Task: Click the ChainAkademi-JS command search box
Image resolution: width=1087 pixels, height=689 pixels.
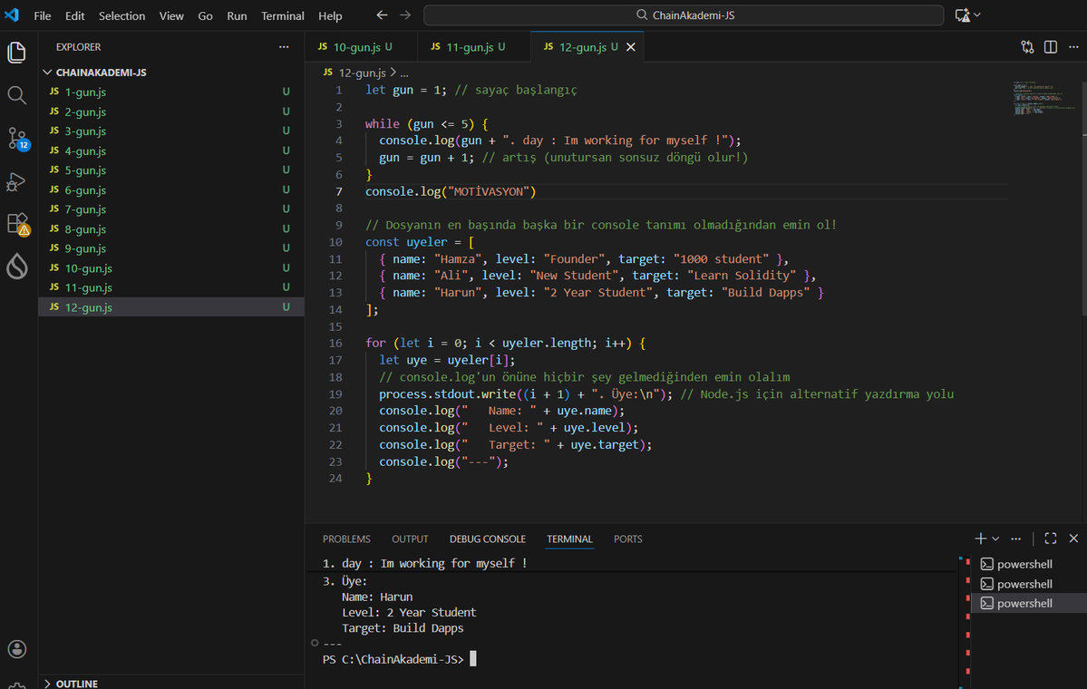Action: (684, 15)
